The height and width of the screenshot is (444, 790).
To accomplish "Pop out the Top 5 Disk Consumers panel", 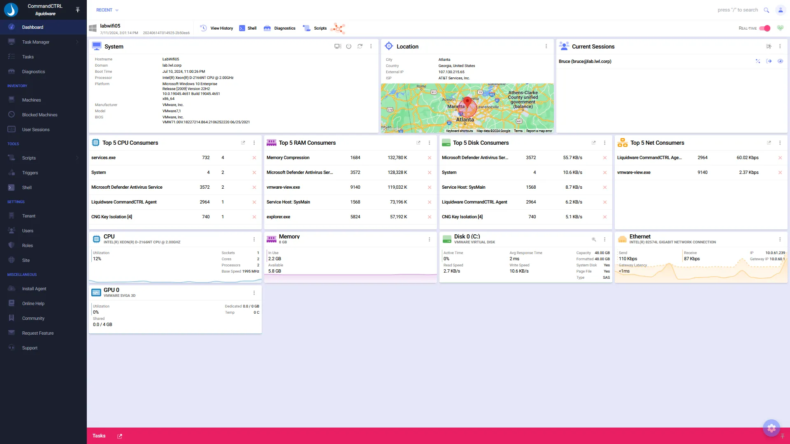I will pyautogui.click(x=594, y=143).
